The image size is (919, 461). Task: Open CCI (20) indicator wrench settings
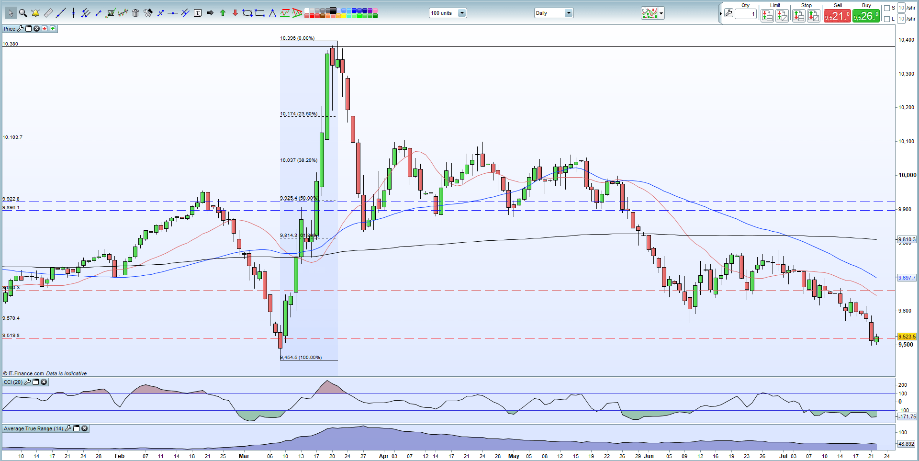point(28,382)
